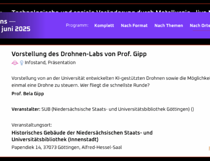Open the Komplett program view
This screenshot has height=161, width=210.
(x=104, y=26)
